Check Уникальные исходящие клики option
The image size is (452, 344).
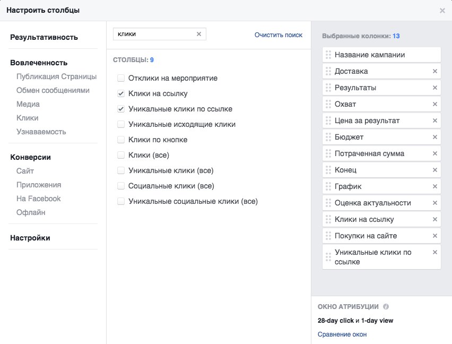pos(121,124)
